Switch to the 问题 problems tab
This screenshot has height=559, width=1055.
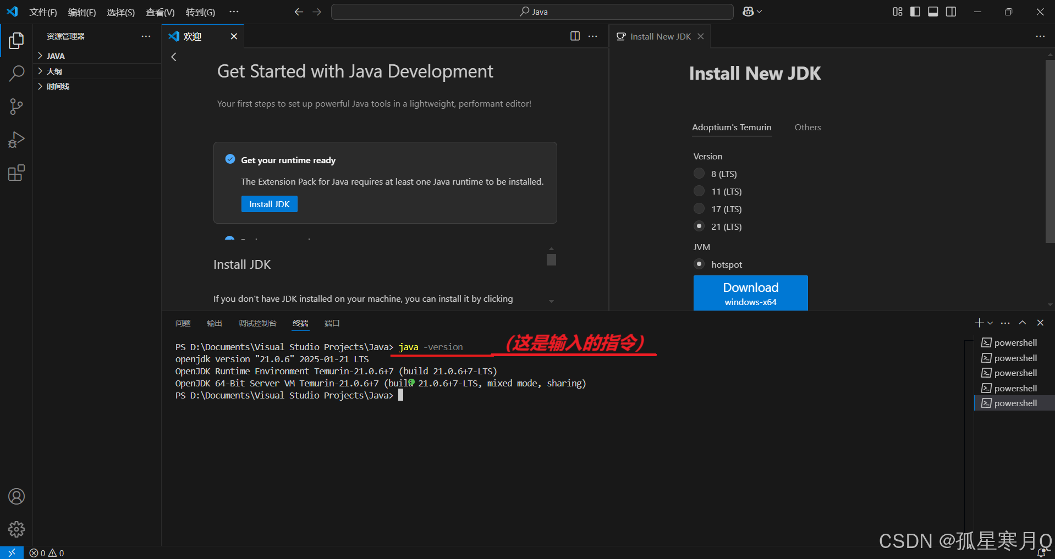click(x=183, y=323)
